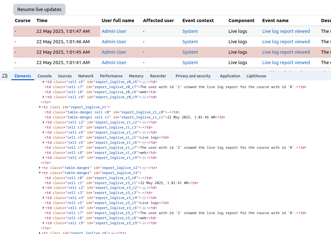Click System link in the 1:01:46 AM row
This screenshot has width=331, height=234.
coord(190,42)
